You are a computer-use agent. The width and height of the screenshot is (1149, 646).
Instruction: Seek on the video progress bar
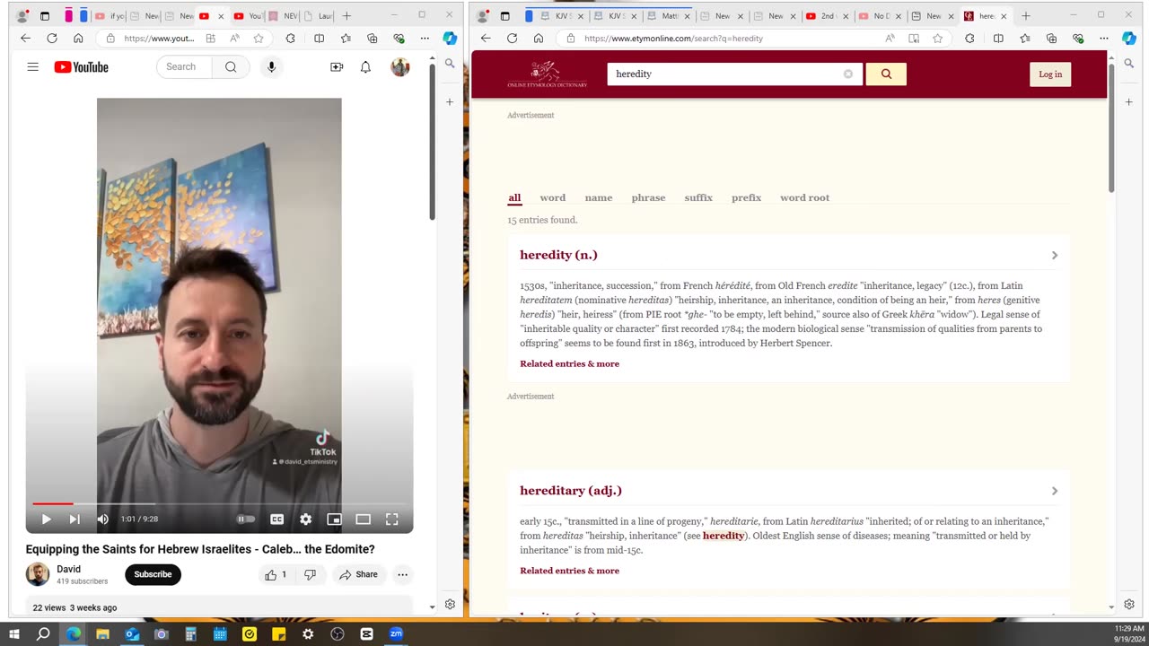coord(219,503)
